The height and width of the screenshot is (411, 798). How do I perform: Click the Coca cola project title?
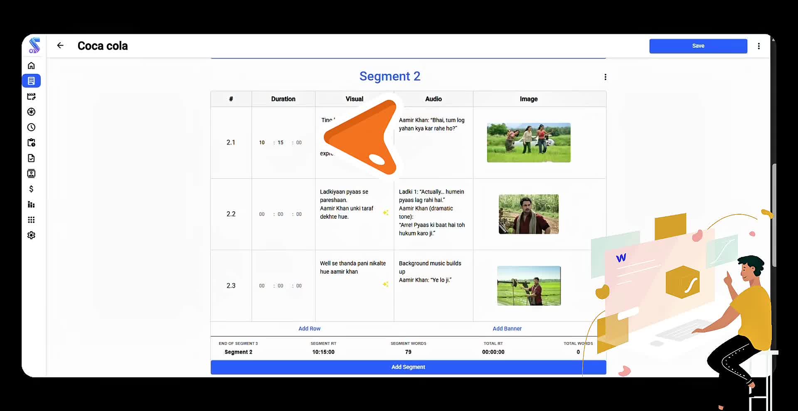click(x=103, y=46)
